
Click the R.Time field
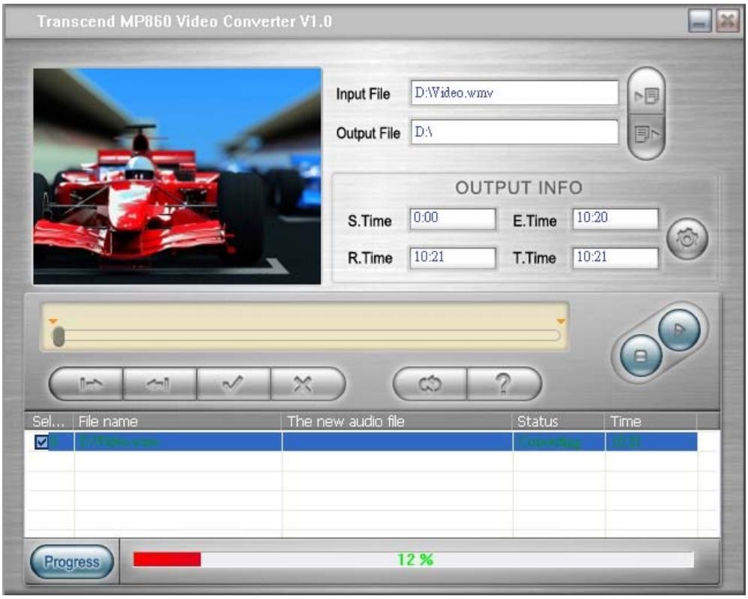click(452, 258)
